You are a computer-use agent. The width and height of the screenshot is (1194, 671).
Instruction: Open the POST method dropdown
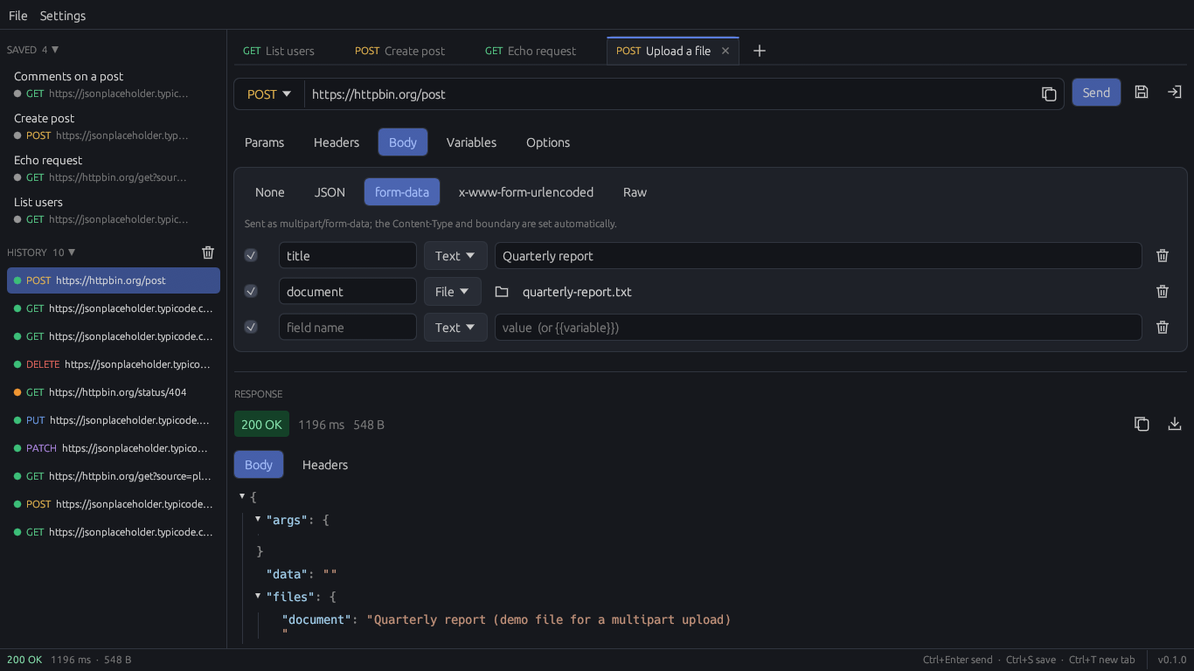click(269, 94)
